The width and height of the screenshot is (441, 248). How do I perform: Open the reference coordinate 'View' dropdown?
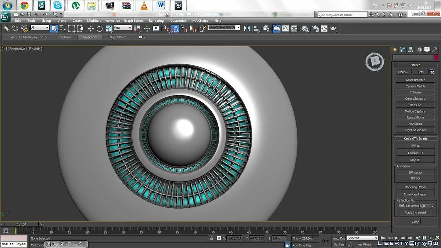point(122,28)
